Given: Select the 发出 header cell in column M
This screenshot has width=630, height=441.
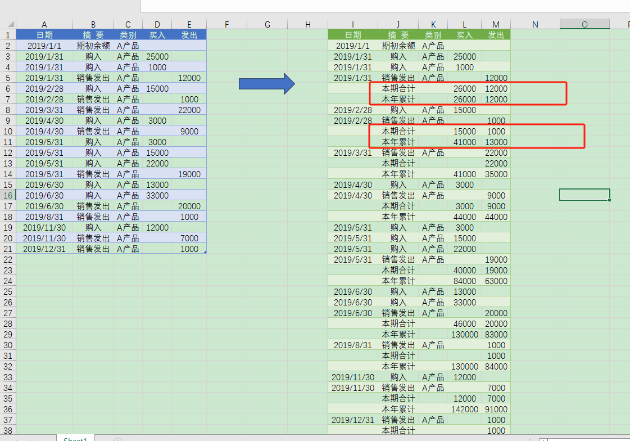Looking at the screenshot, I should pos(496,35).
